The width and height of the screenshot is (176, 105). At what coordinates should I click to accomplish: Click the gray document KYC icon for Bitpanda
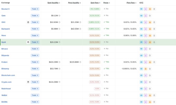point(150,55)
